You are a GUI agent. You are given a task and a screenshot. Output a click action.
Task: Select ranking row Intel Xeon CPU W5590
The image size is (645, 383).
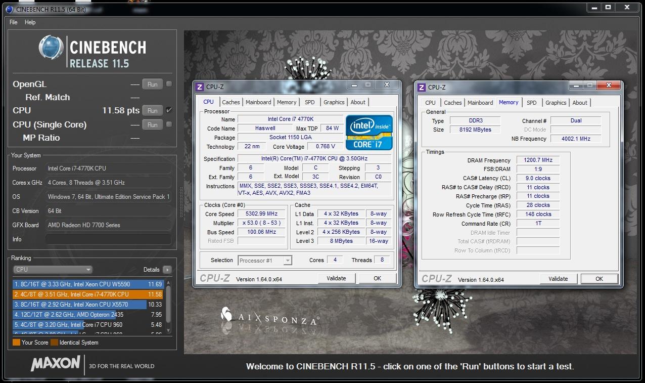(88, 284)
